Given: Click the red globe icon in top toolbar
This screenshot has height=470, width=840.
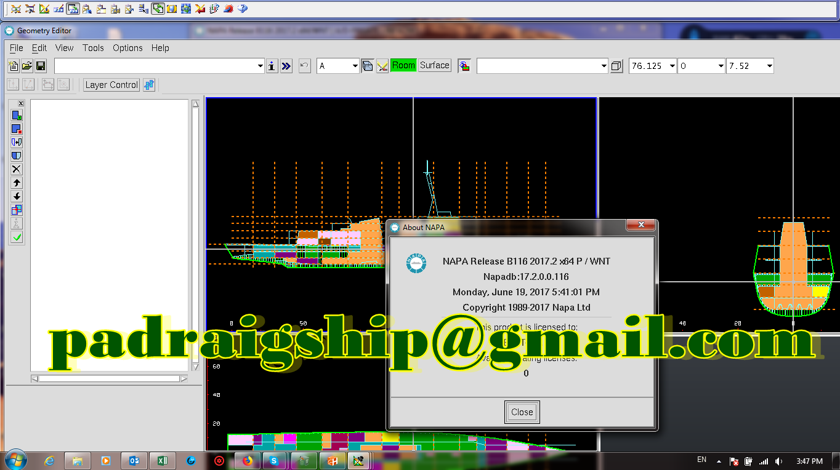Looking at the screenshot, I should tap(228, 9).
